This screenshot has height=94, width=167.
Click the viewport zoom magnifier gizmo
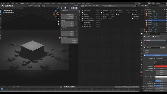click(x=58, y=19)
